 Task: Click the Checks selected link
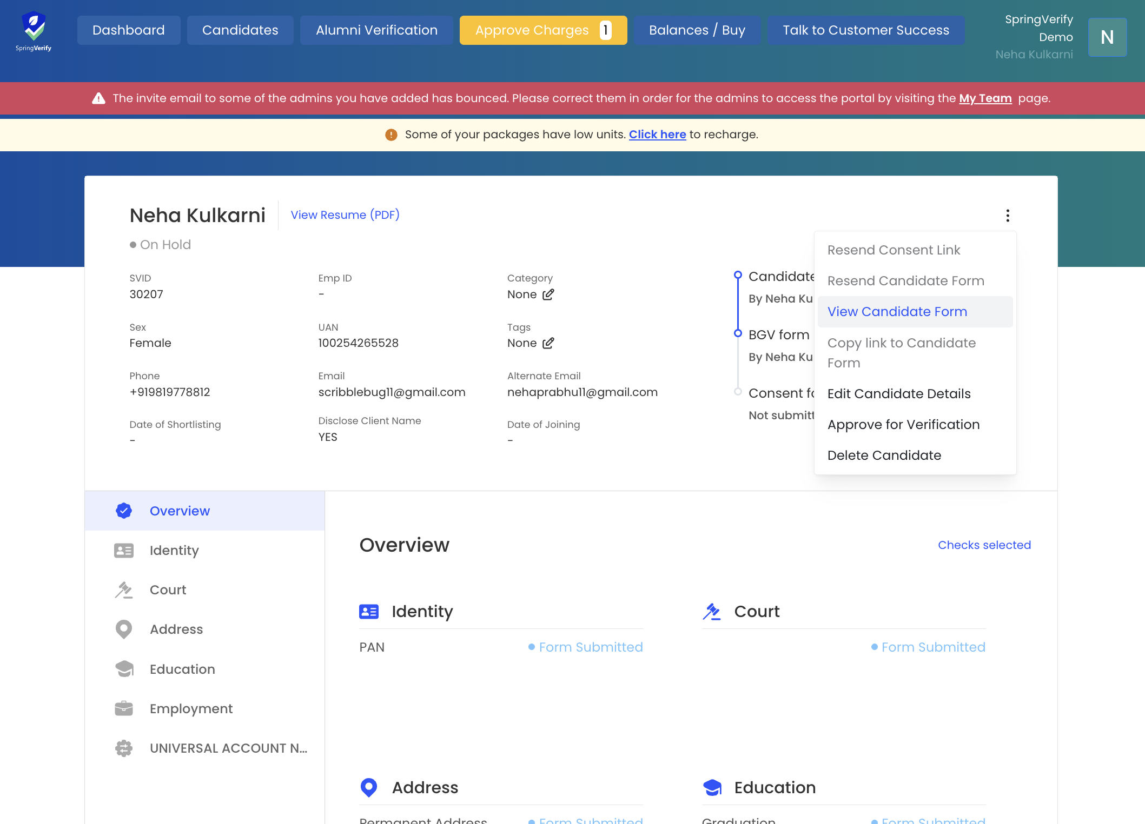[984, 545]
